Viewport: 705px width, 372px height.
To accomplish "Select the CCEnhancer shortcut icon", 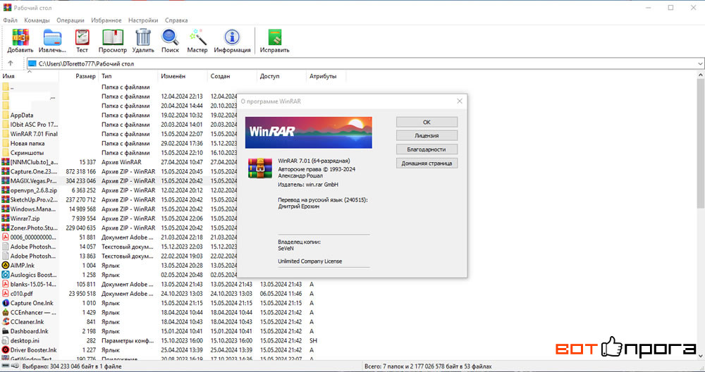I will click(6, 312).
